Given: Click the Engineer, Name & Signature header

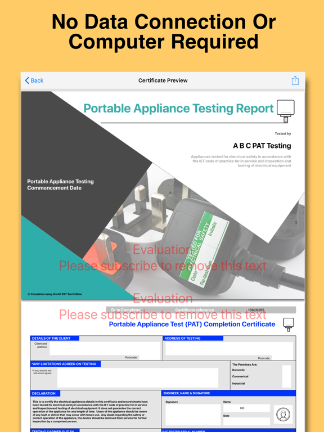Looking at the screenshot, I should coord(228,393).
